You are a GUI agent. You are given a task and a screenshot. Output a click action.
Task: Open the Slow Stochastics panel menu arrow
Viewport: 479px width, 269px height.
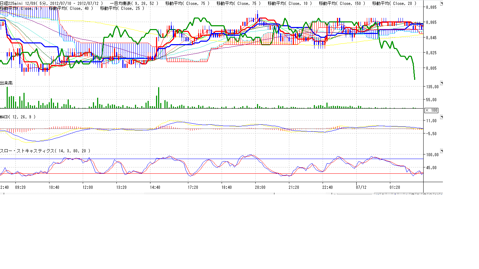(x=441, y=151)
